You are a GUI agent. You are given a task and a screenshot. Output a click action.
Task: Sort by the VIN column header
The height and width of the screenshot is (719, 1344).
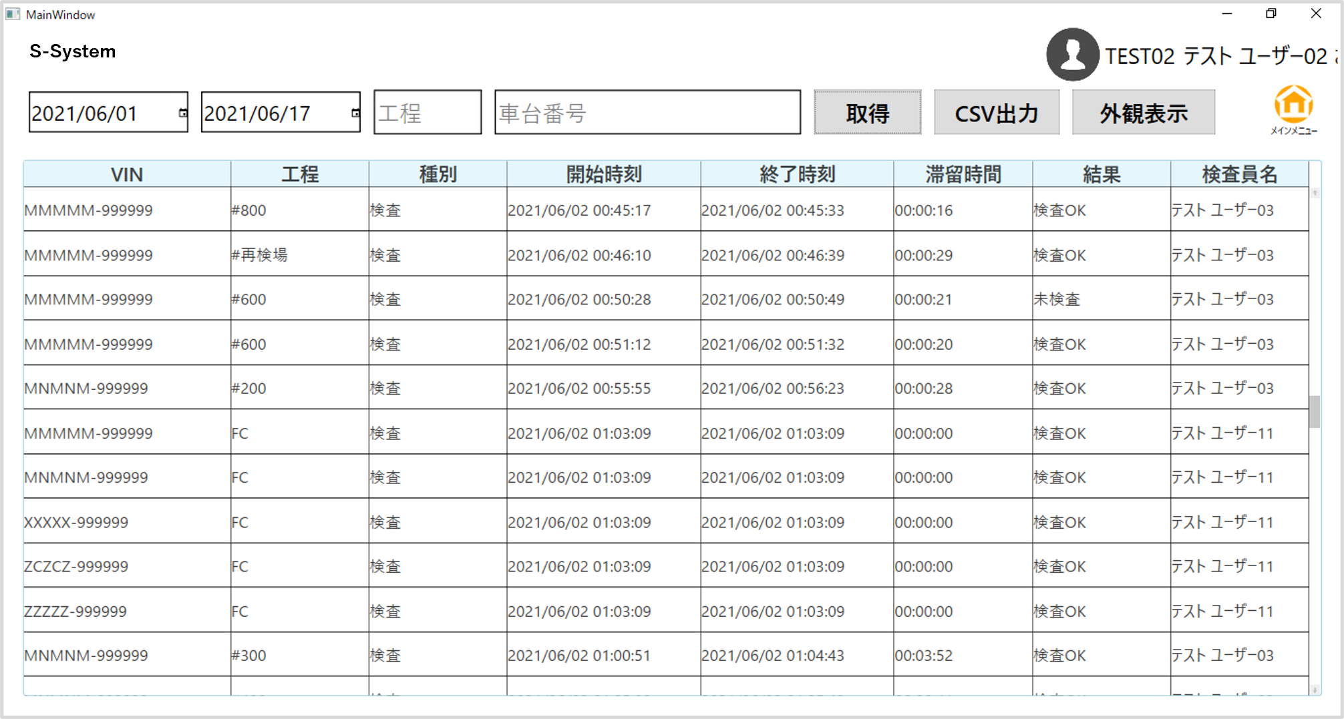(x=127, y=174)
